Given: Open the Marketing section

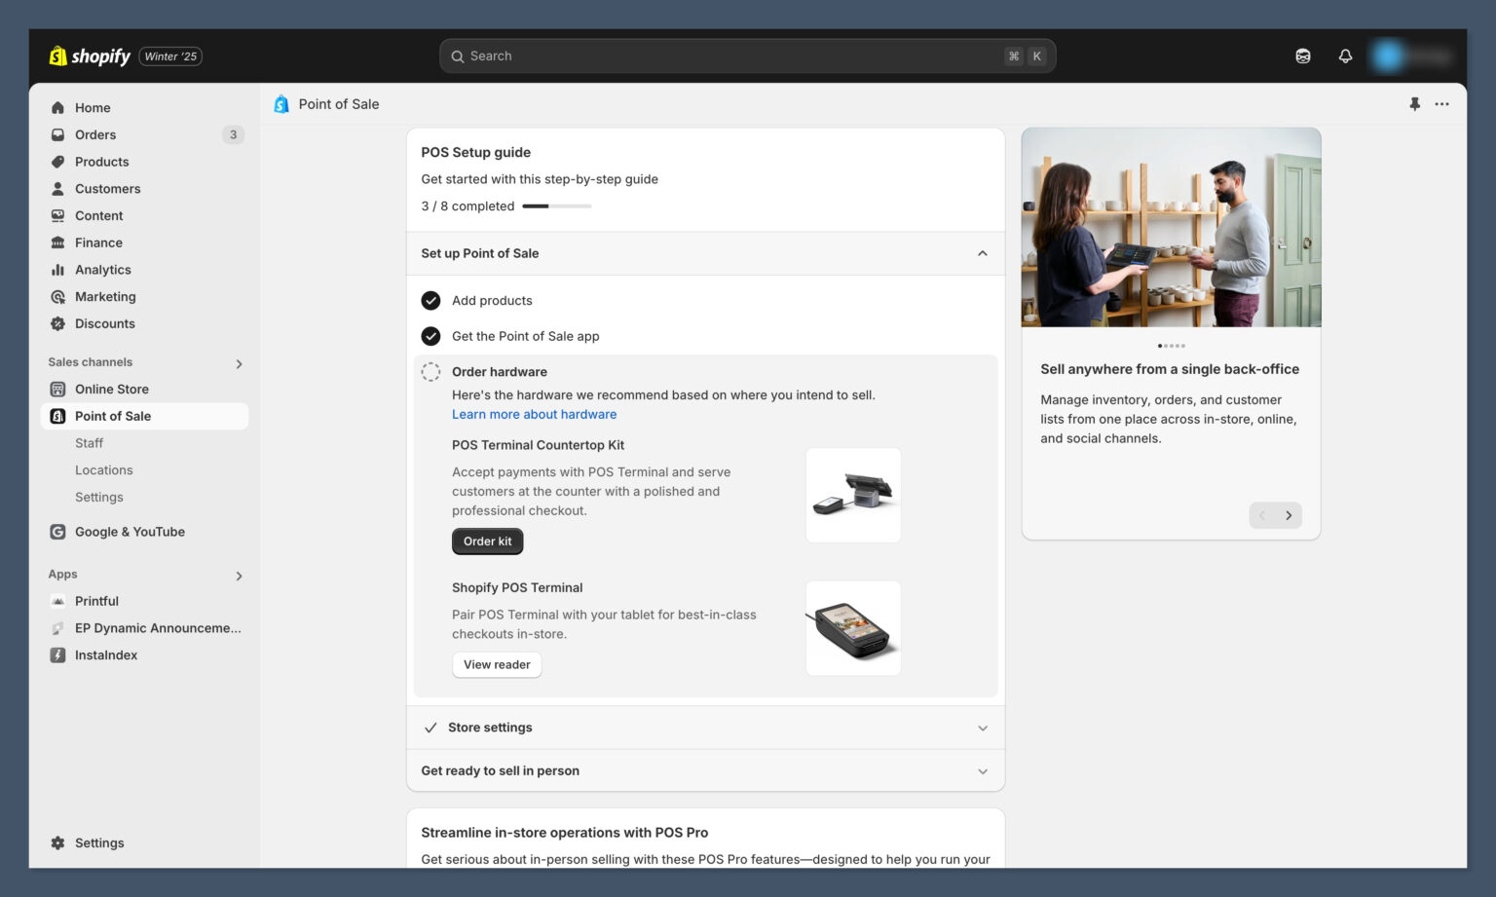Looking at the screenshot, I should pyautogui.click(x=105, y=296).
